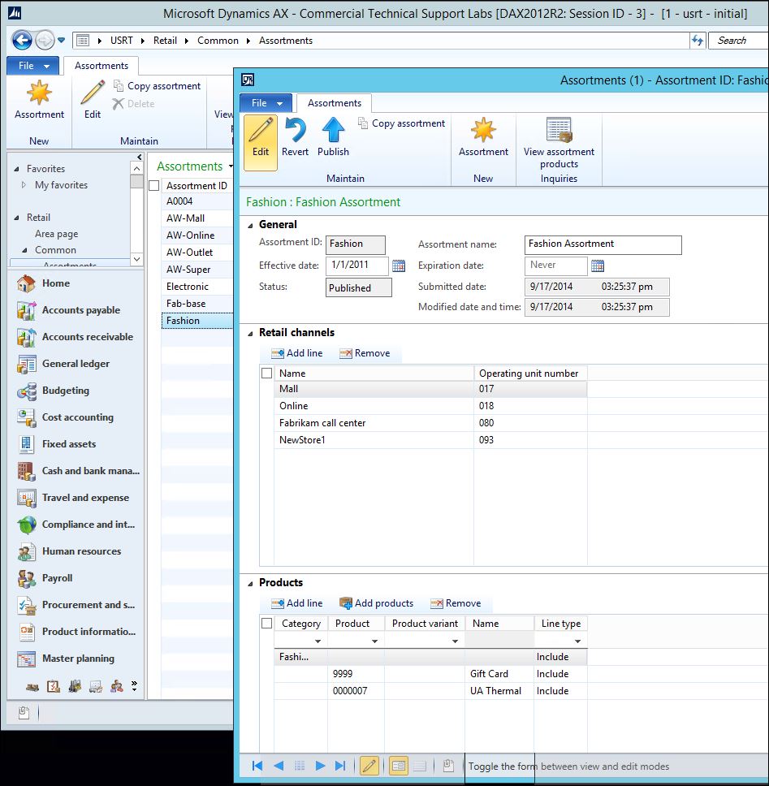
Task: Create a new assortment with the Assortment star icon
Action: click(483, 141)
